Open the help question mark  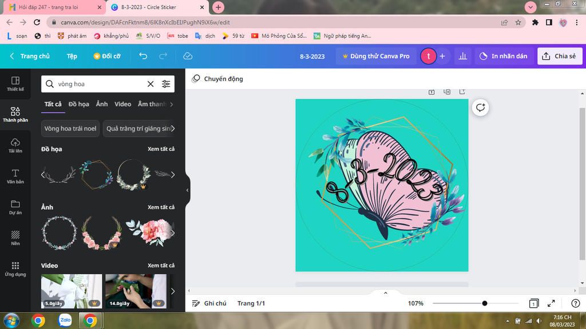(576, 303)
